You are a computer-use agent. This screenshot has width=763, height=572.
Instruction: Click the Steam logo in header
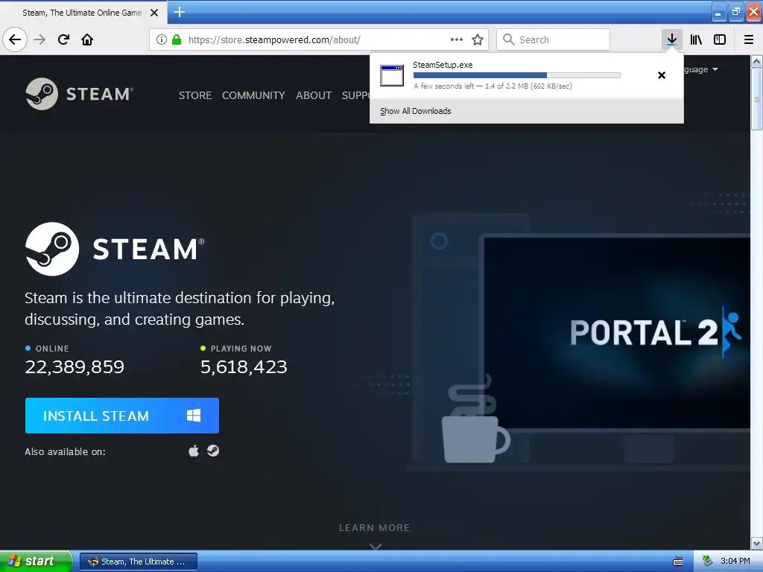click(x=79, y=94)
